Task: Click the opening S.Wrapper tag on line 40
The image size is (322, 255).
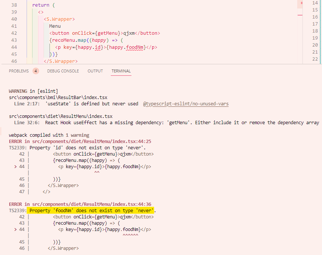Action: [59, 19]
